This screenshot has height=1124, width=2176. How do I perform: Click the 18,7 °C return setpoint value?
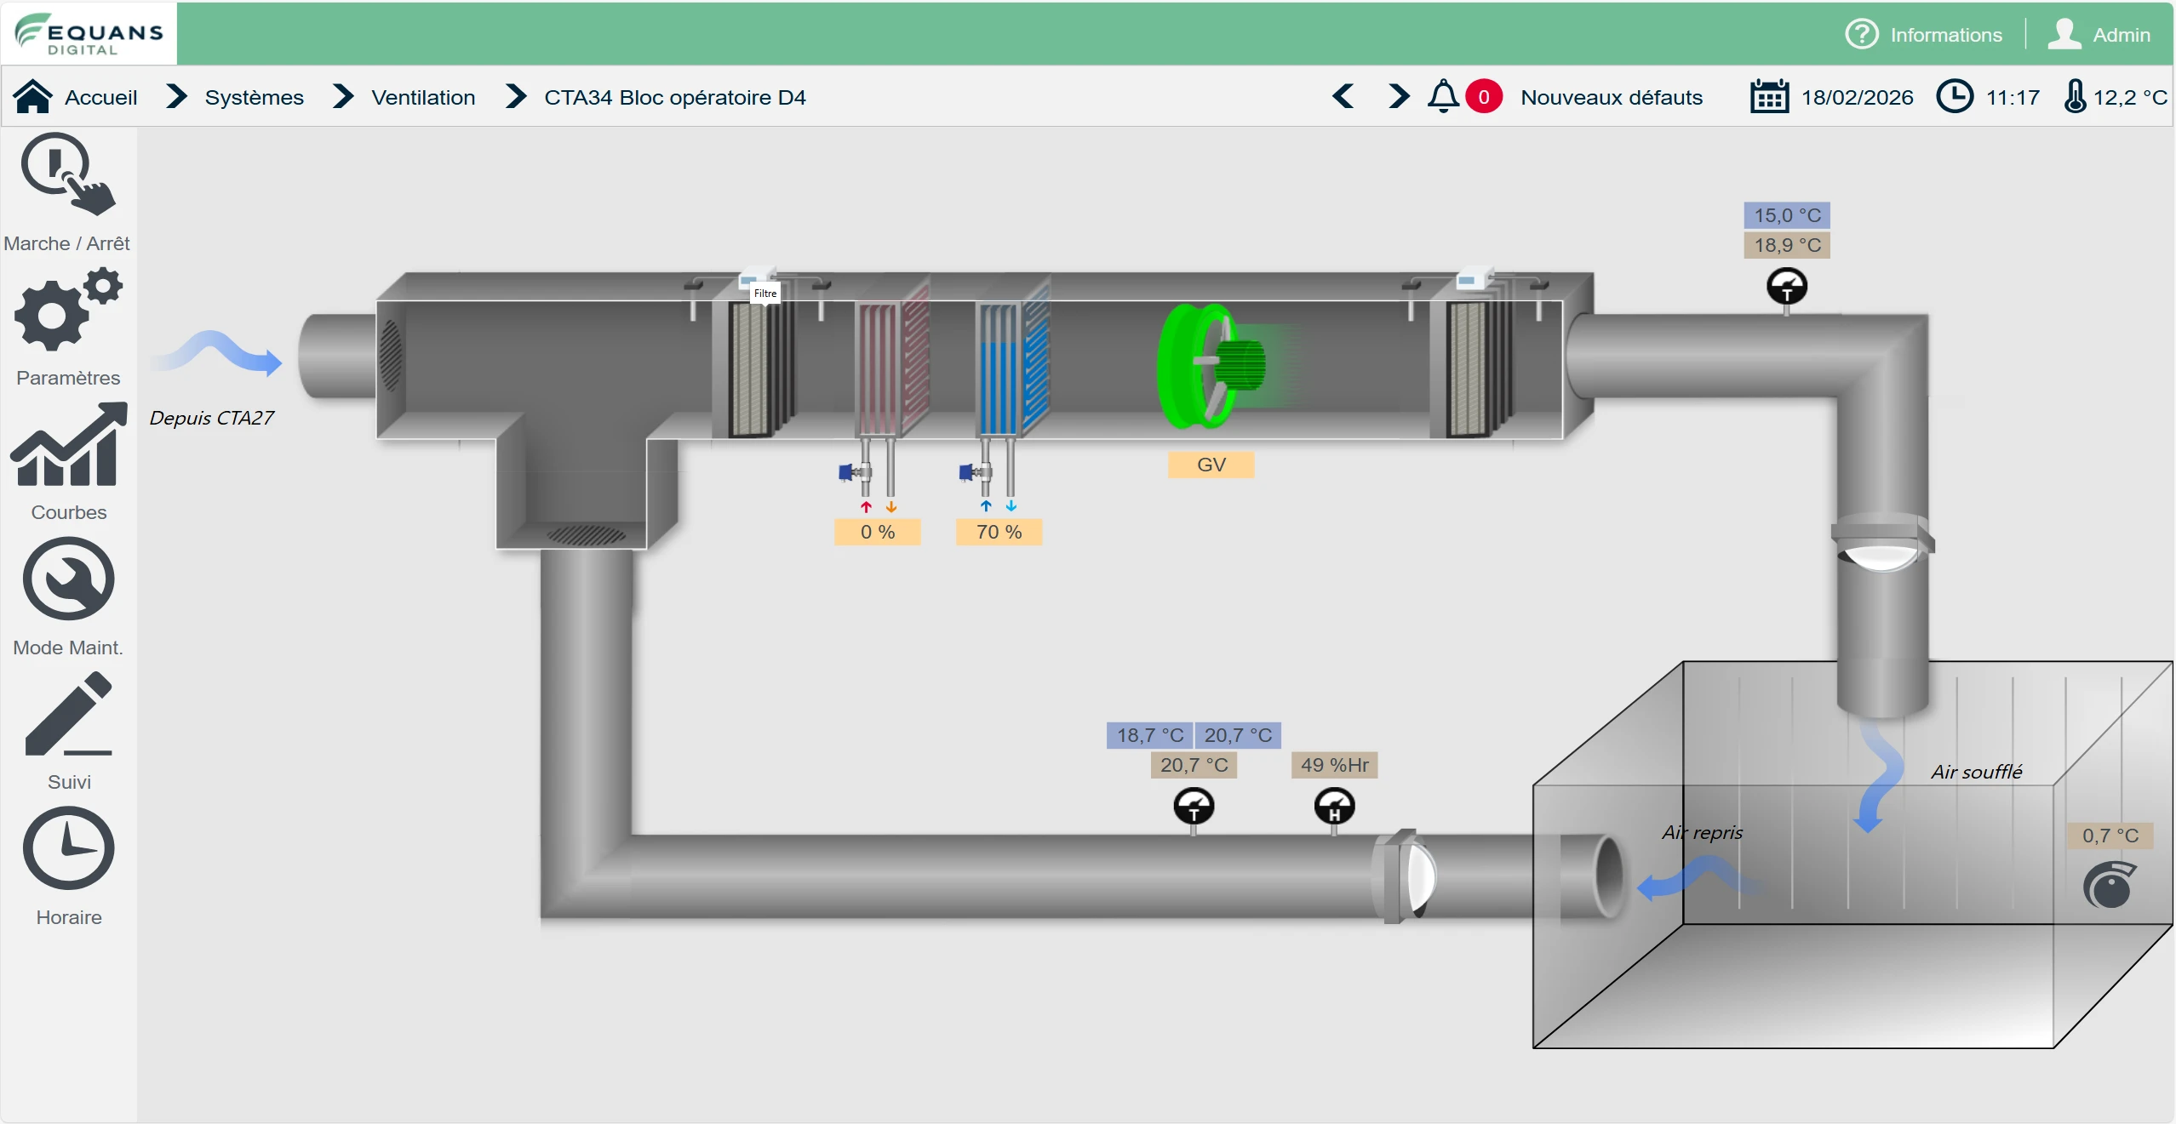tap(1149, 735)
